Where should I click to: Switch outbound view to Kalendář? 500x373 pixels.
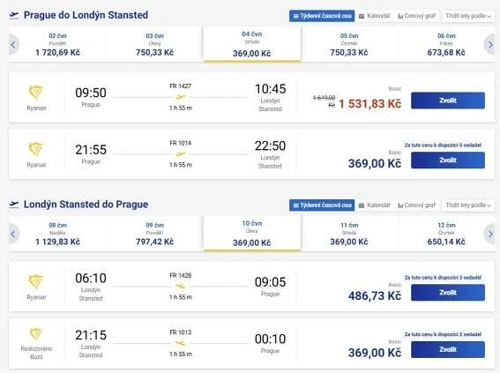click(x=375, y=16)
